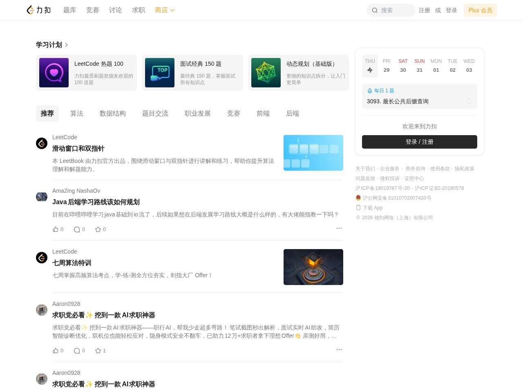523x392 pixels.
Task: Open 滑动窗口和双指针 cover thumbnail
Action: (x=313, y=153)
